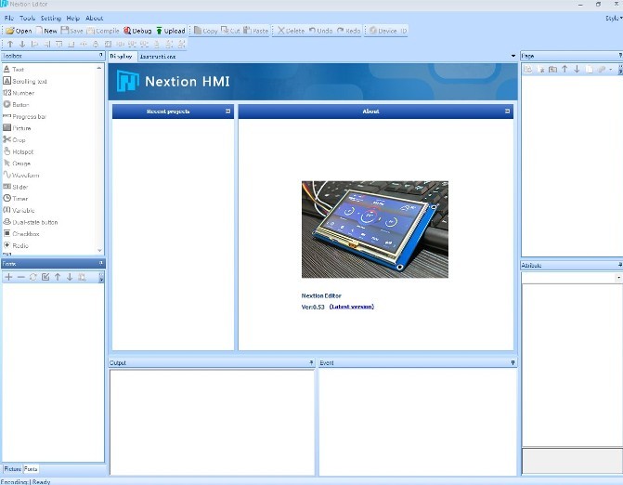Toggle the Output panel pin

coord(311,362)
